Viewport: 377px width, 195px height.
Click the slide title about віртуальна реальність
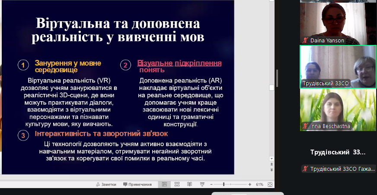point(118,30)
